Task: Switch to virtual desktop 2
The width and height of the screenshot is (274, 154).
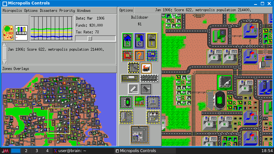Action: (x=26, y=151)
